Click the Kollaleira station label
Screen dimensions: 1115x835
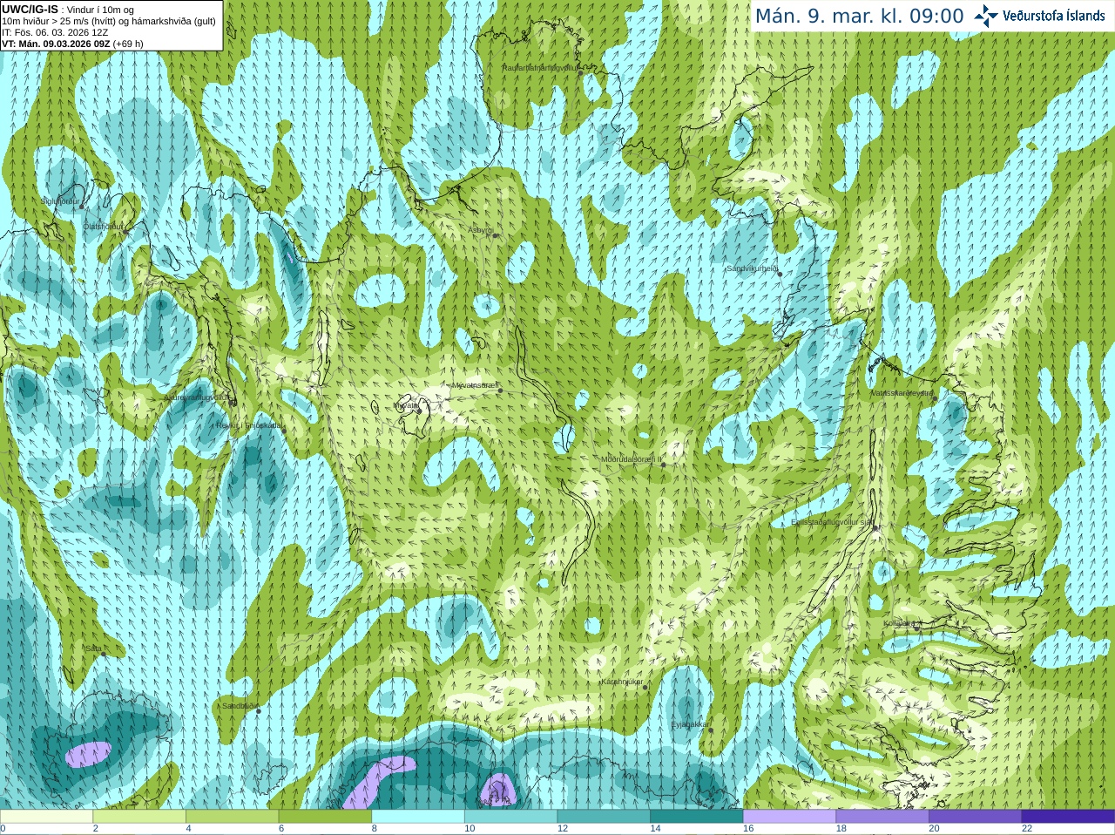pyautogui.click(x=900, y=623)
